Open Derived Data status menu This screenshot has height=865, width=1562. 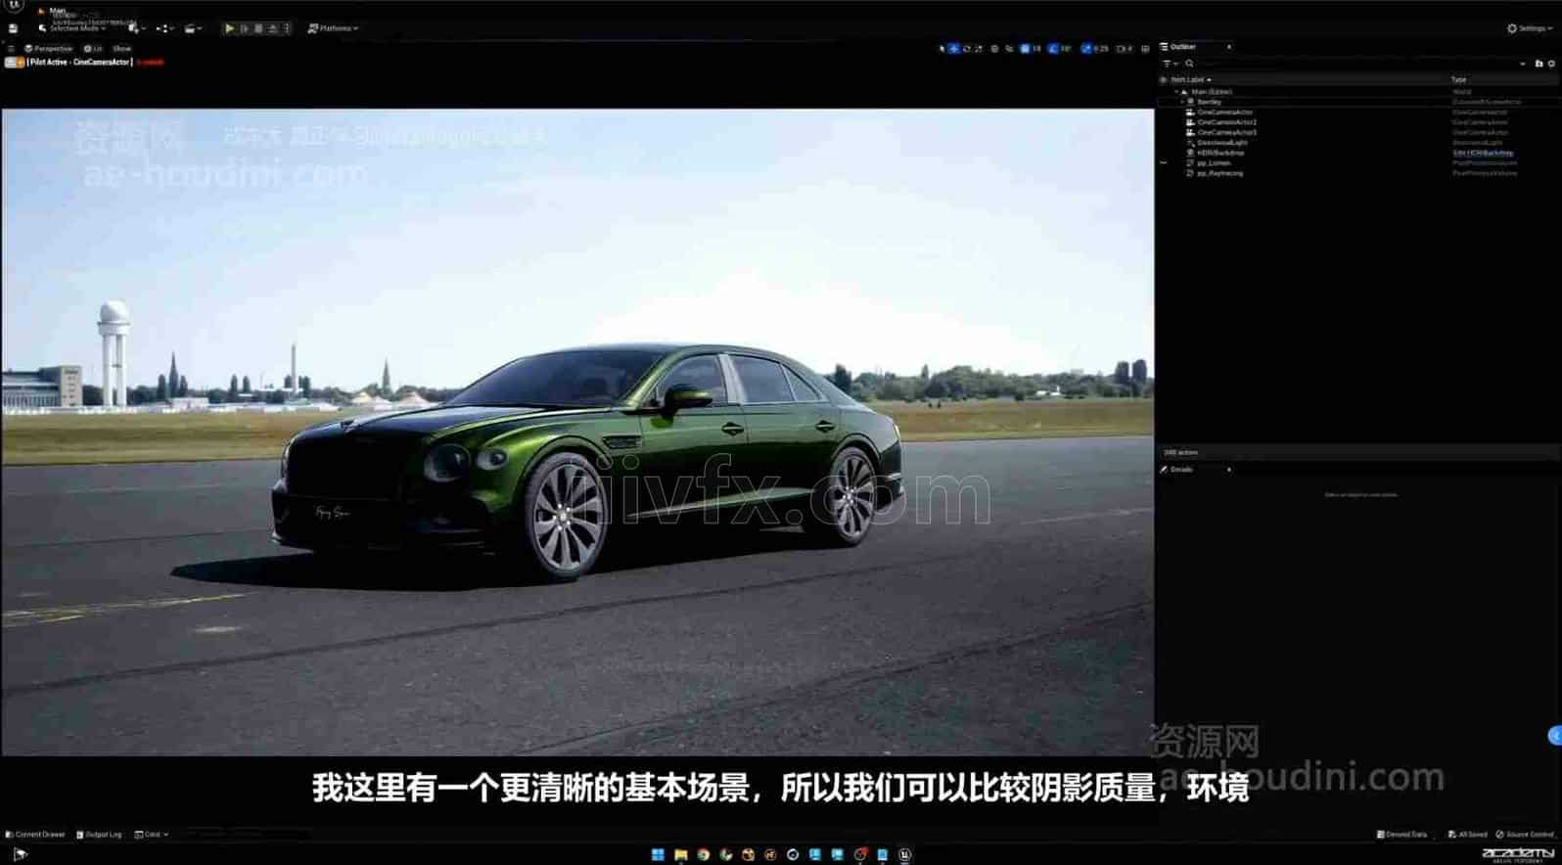[x=1401, y=835]
